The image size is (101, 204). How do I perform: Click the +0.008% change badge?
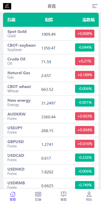(85, 34)
